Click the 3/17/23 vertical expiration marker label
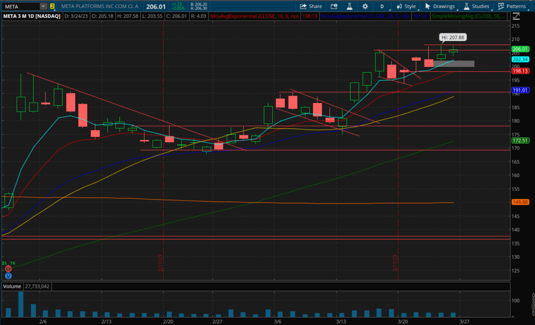 [395, 263]
